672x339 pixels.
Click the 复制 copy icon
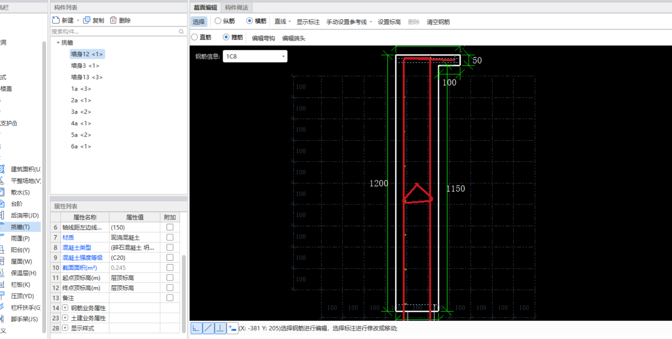tap(87, 20)
